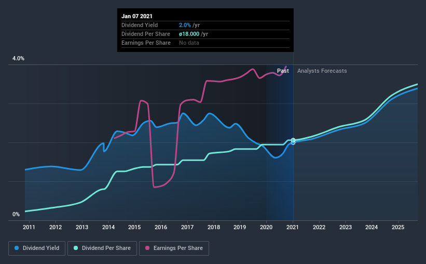The width and height of the screenshot is (426, 264).
Task: Click the 2.0% /yr dividend yield value
Action: [189, 25]
